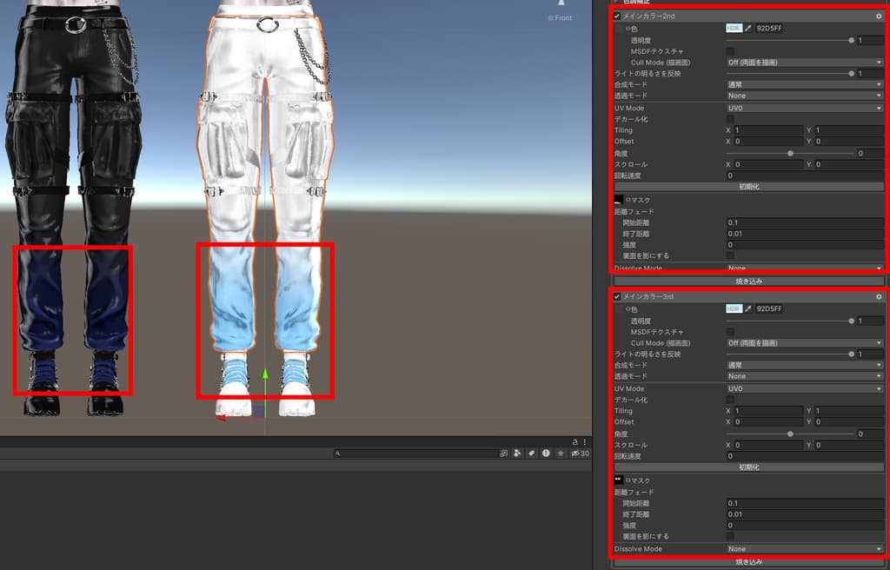The height and width of the screenshot is (570, 890).
Task: Open Cull Mode dropdown in メインカラー2nd
Action: click(x=805, y=63)
